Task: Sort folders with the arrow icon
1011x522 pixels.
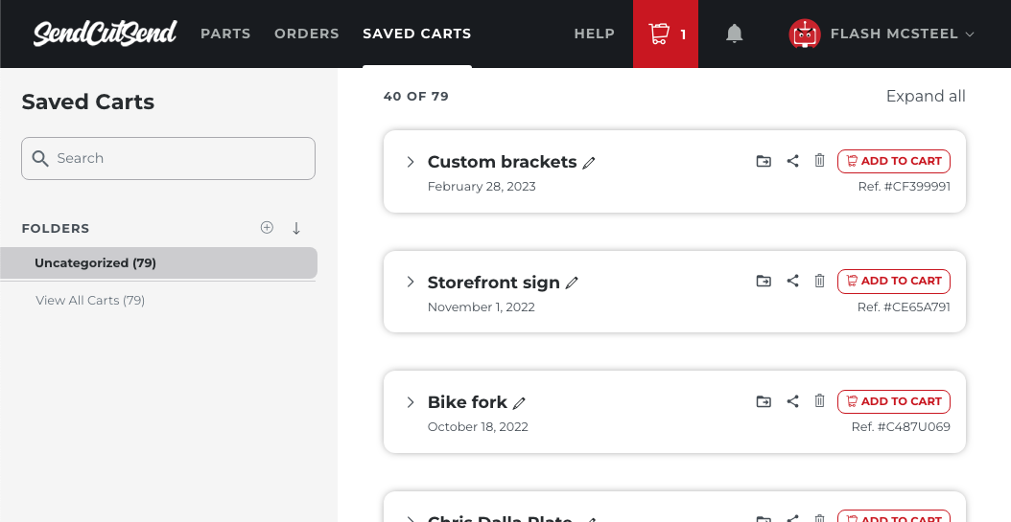Action: point(296,228)
